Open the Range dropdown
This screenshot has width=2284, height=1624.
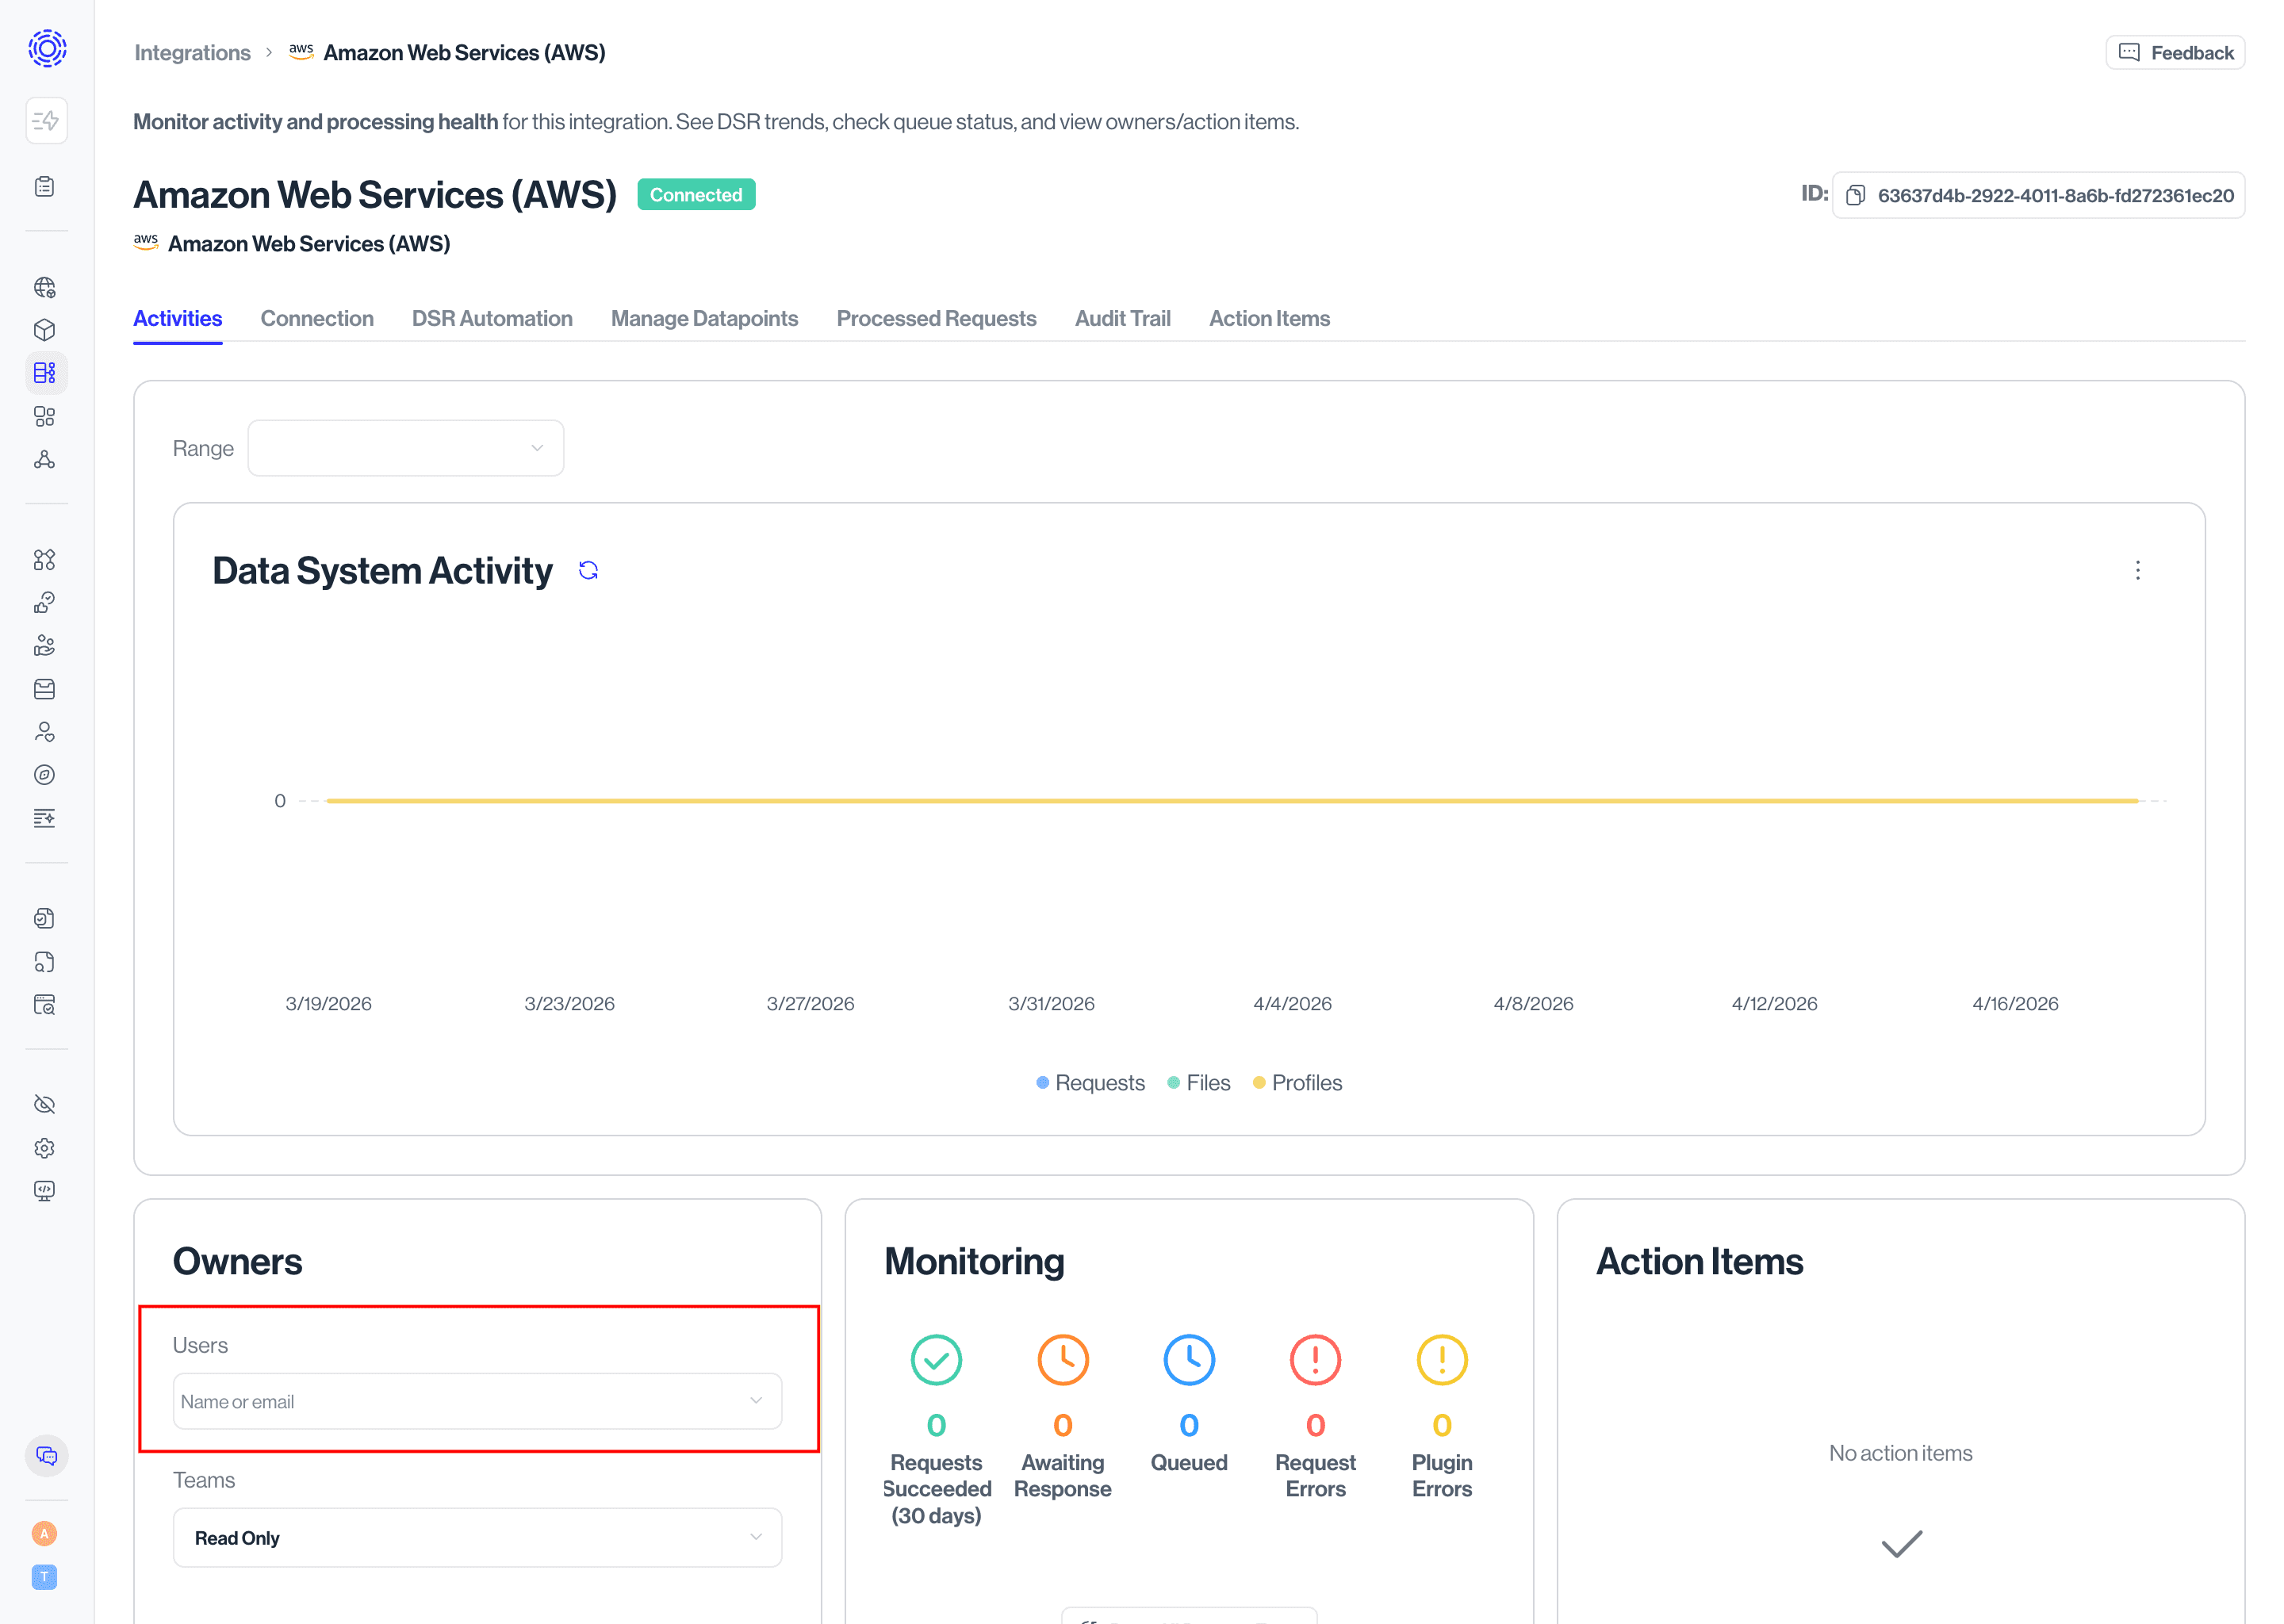pyautogui.click(x=405, y=448)
